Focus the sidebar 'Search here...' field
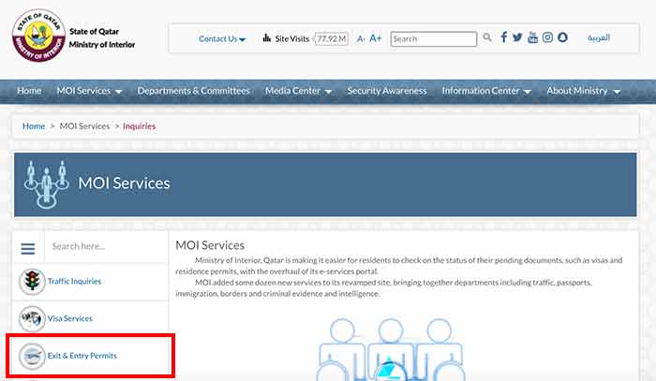 pyautogui.click(x=106, y=246)
